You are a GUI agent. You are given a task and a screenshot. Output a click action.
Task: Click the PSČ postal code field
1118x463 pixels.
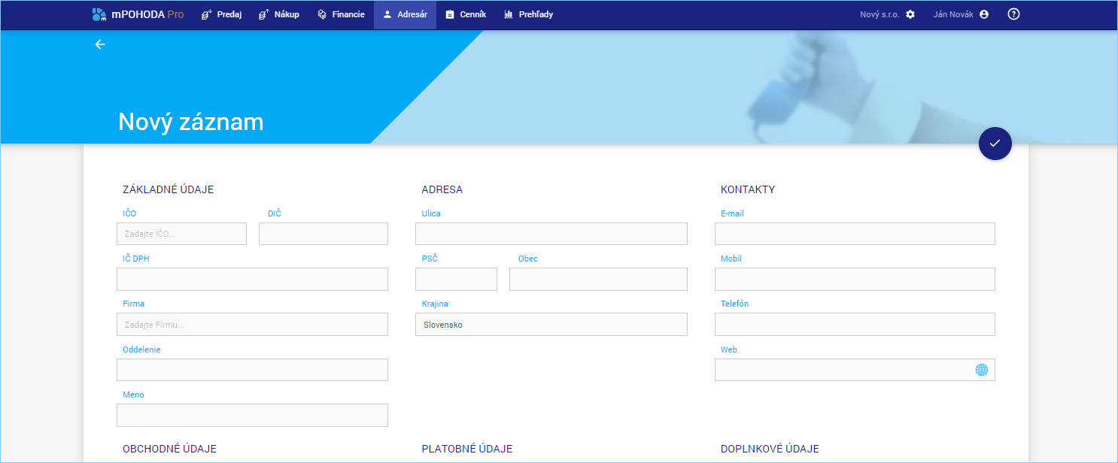[456, 280]
